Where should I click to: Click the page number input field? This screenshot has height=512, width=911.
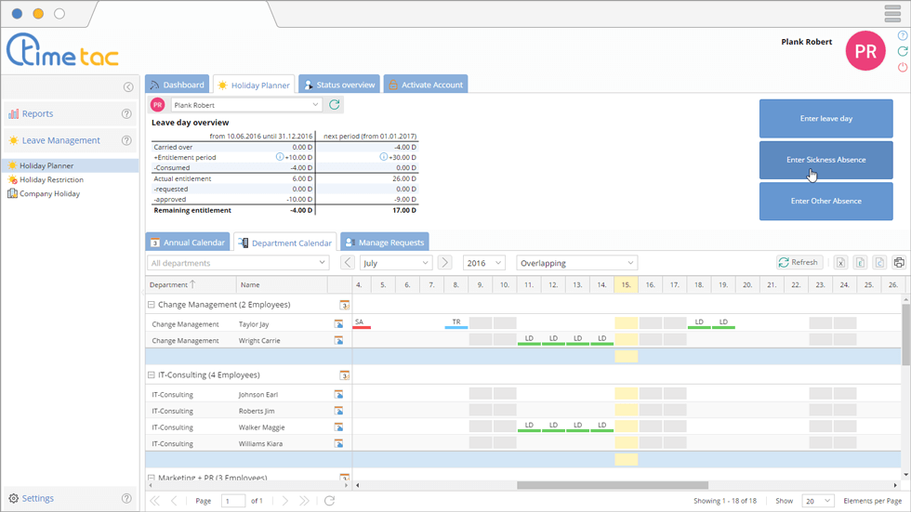coord(232,501)
